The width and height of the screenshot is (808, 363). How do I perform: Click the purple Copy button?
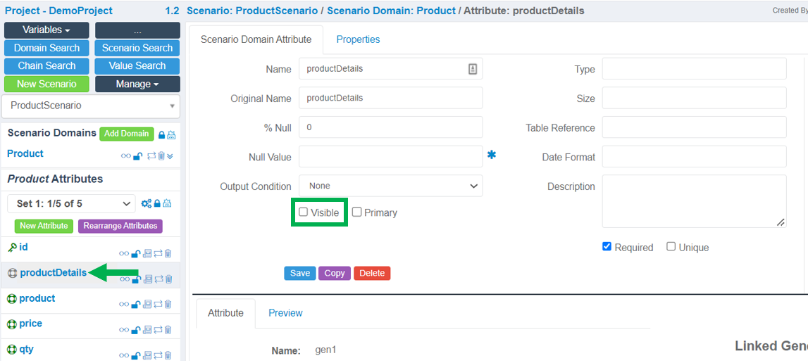335,274
